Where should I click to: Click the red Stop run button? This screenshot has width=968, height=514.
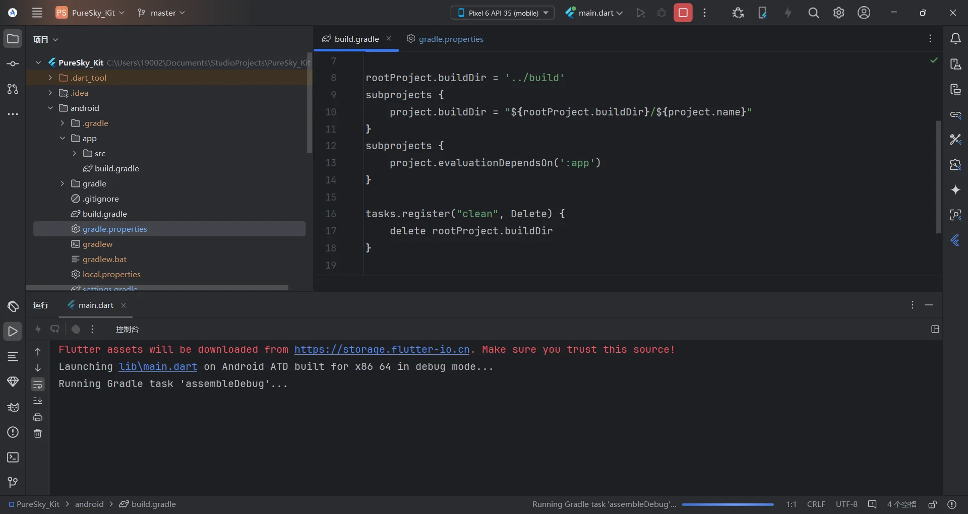pos(683,13)
